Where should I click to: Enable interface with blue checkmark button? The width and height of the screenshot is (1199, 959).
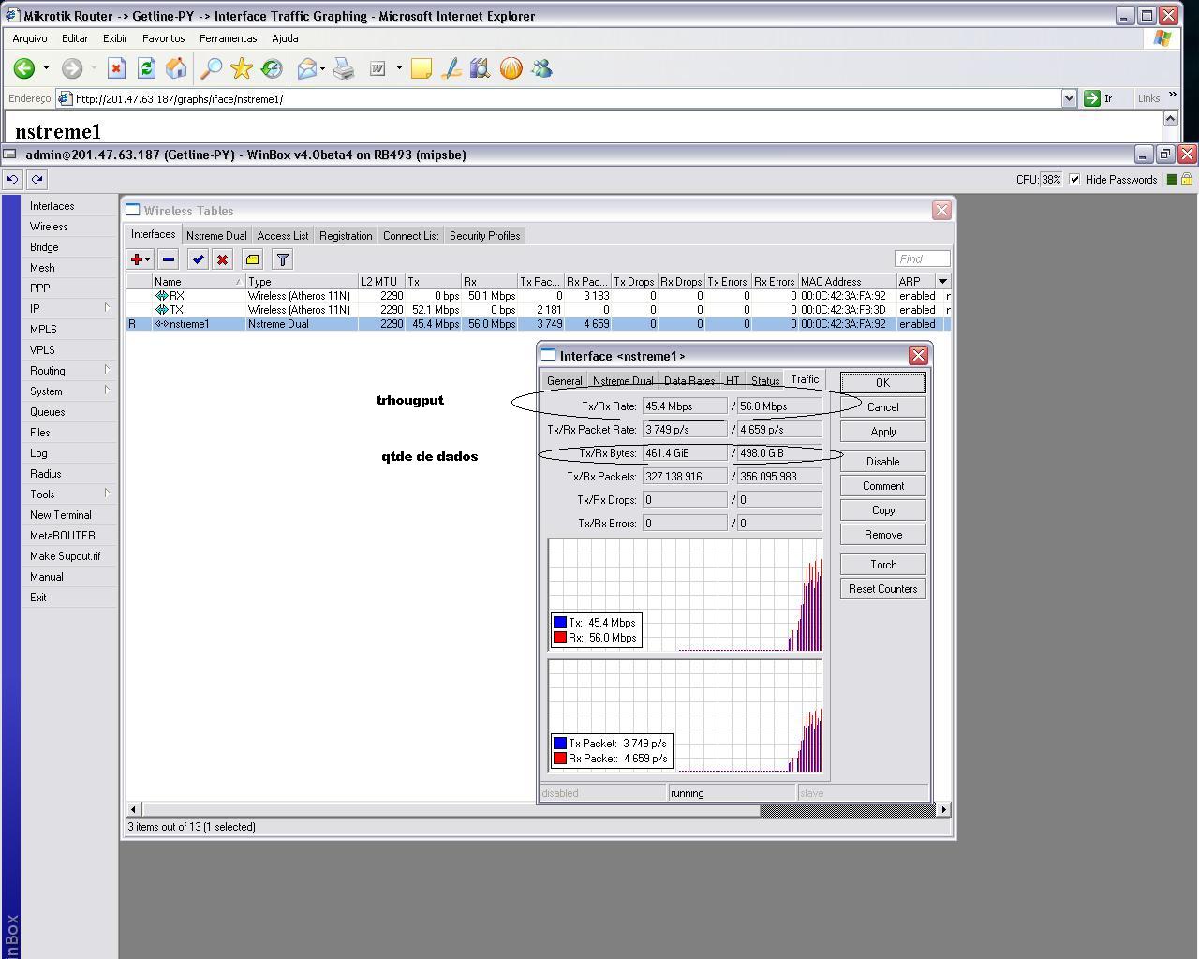[198, 259]
